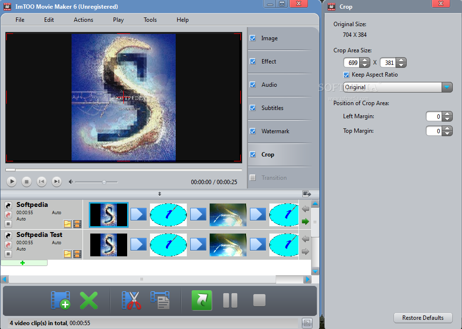Jump to previous frame button
Image resolution: width=462 pixels, height=329 pixels.
42,182
